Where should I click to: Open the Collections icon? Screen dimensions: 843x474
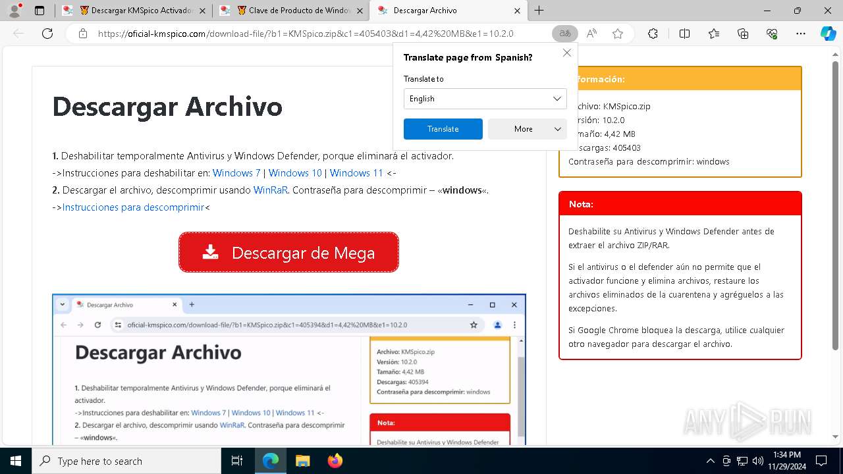pos(743,34)
